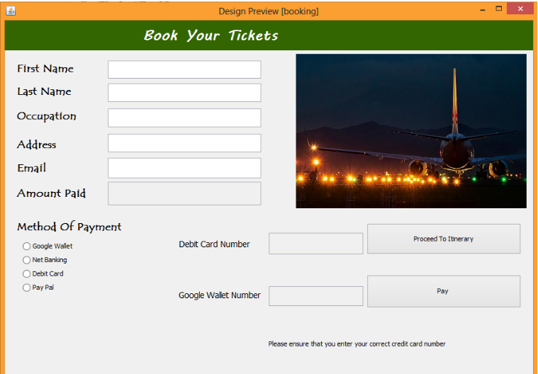
Task: Click the Proceed To Itinerary button
Action: [x=444, y=239]
